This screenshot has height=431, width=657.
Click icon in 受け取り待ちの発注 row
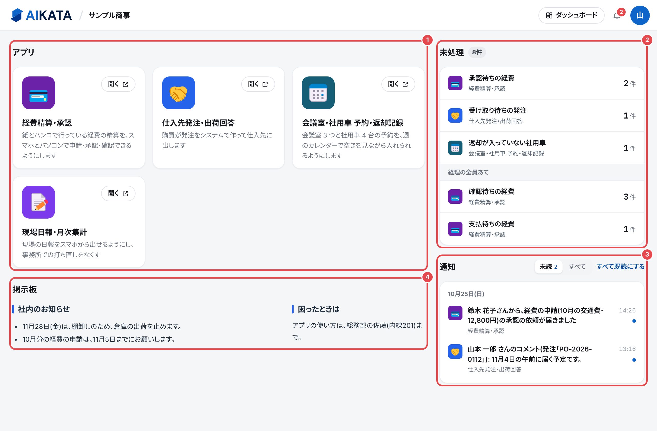pos(455,115)
